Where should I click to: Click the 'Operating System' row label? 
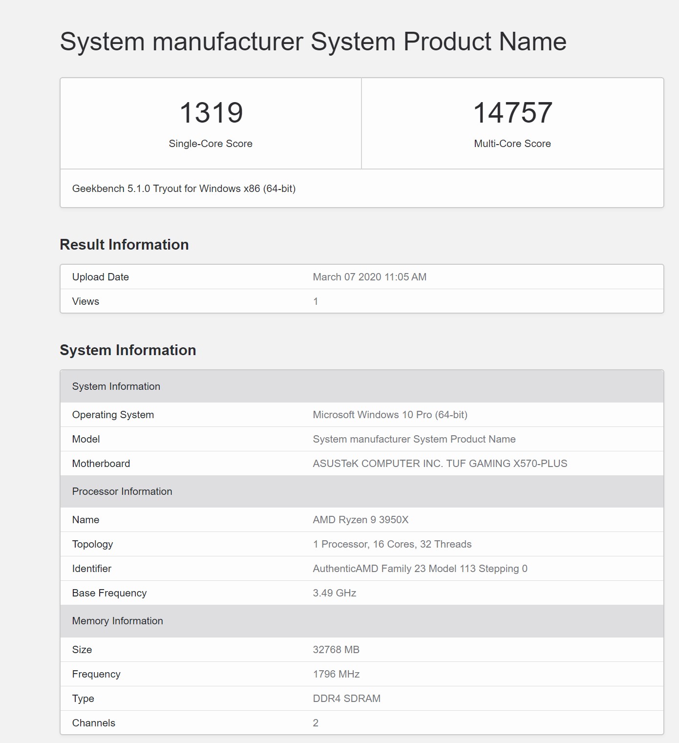click(x=113, y=415)
